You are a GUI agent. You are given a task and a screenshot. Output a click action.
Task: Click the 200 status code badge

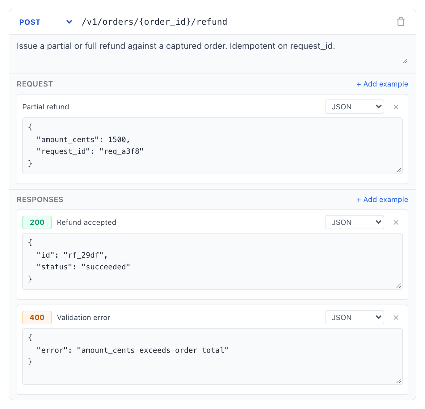(x=37, y=222)
